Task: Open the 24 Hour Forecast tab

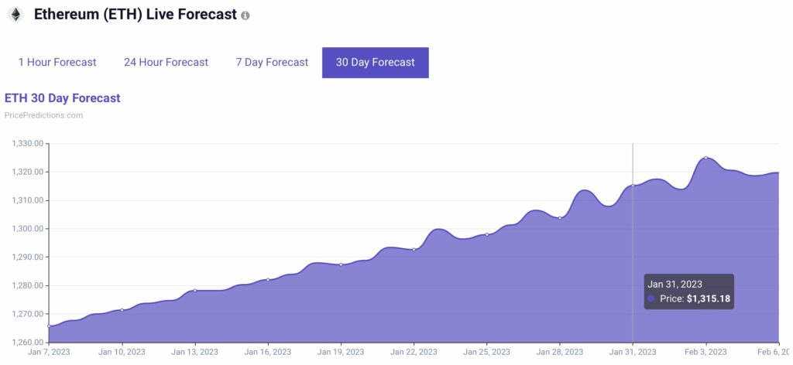Action: 166,63
